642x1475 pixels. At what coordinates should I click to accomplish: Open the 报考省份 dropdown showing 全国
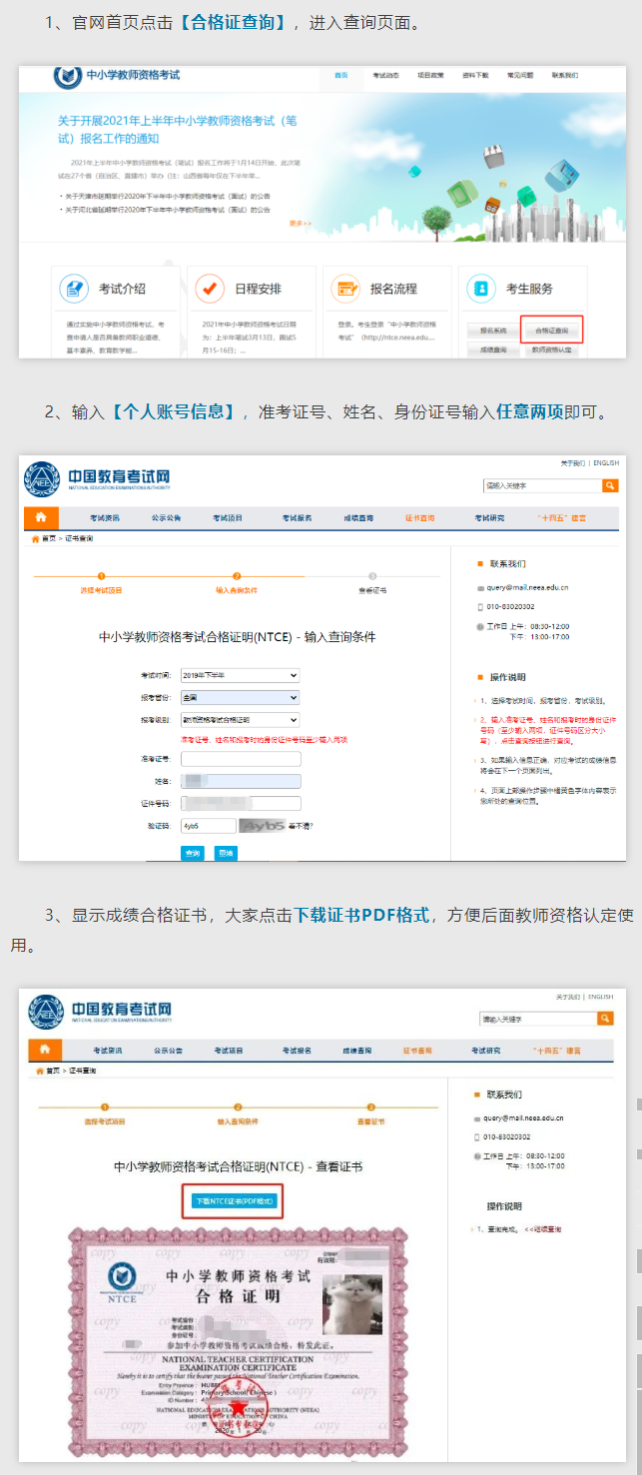pyautogui.click(x=240, y=697)
